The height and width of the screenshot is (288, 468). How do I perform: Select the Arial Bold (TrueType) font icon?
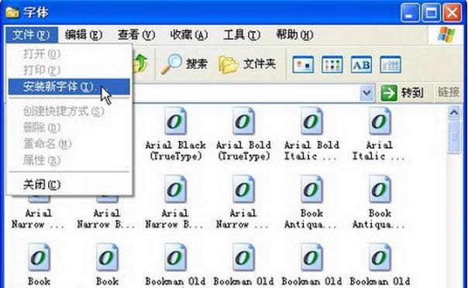click(x=243, y=122)
